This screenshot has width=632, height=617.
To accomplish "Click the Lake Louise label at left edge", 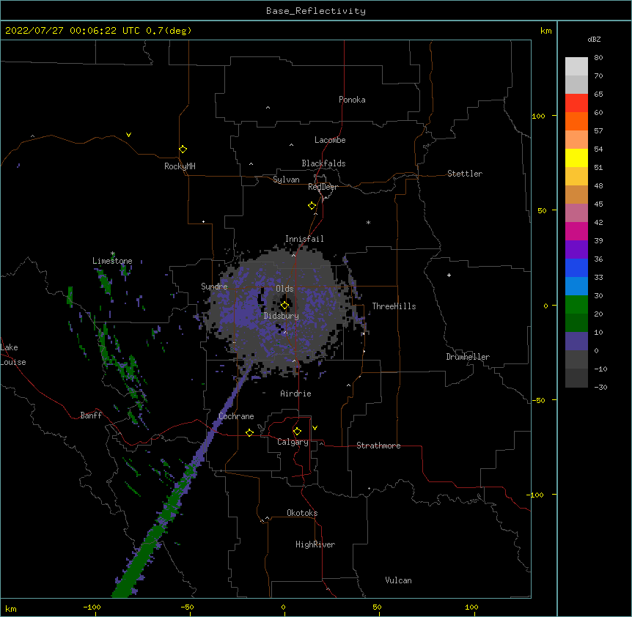I will click(13, 355).
